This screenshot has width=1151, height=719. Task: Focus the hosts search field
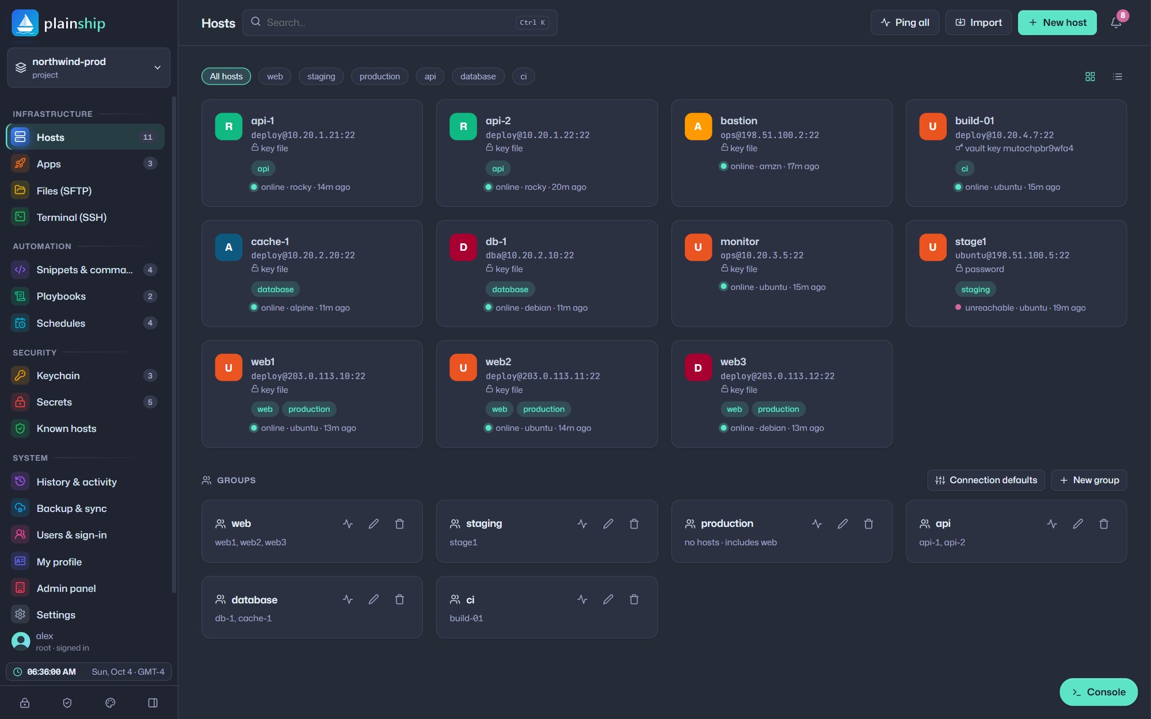click(399, 23)
